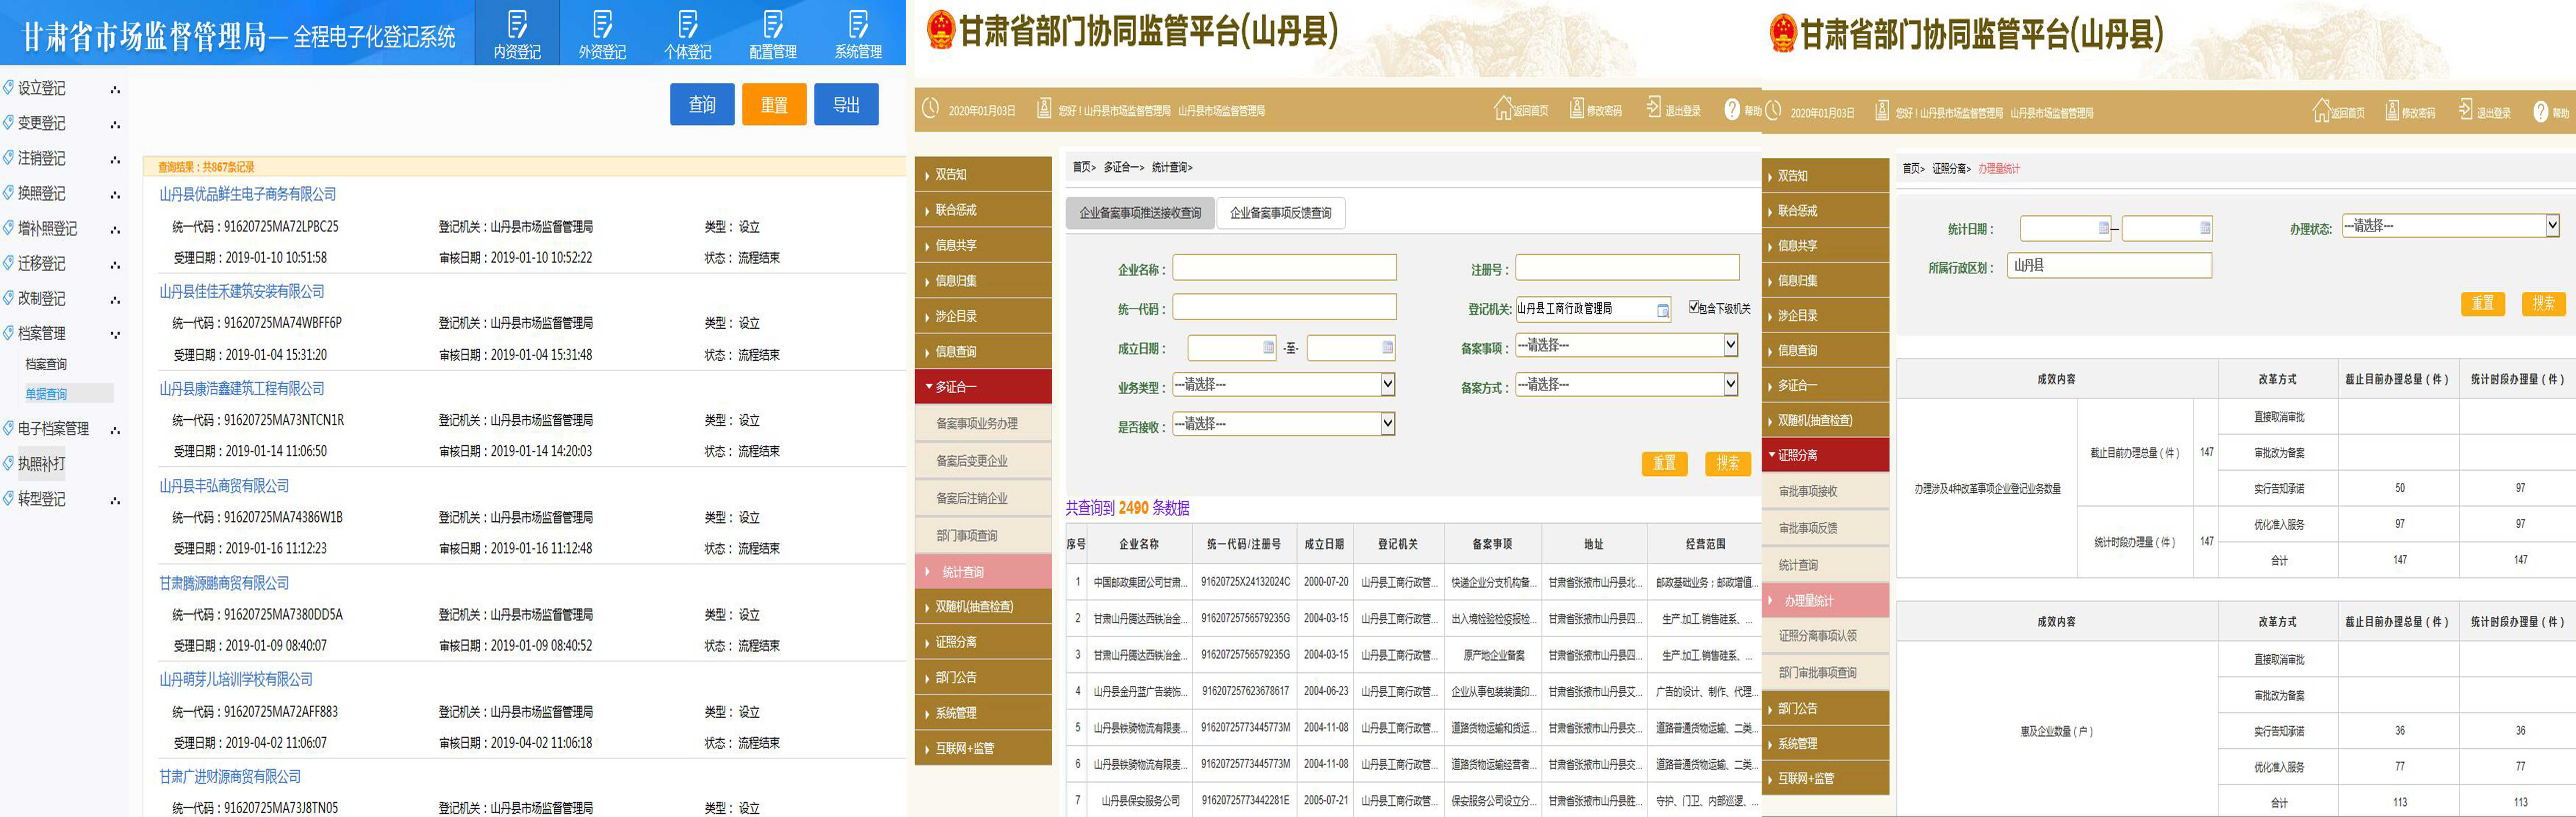Click 修改密码 icon on 统计查询 page

click(1577, 108)
